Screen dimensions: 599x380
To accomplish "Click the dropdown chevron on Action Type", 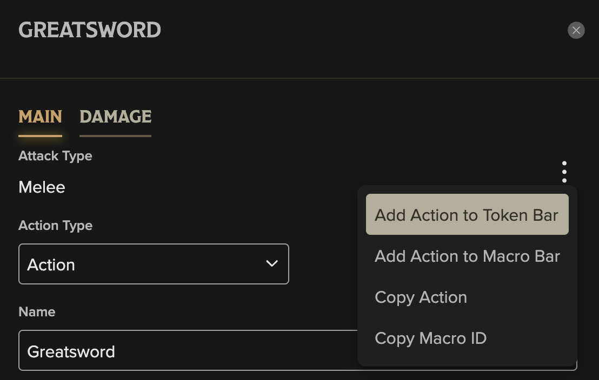I will [272, 264].
